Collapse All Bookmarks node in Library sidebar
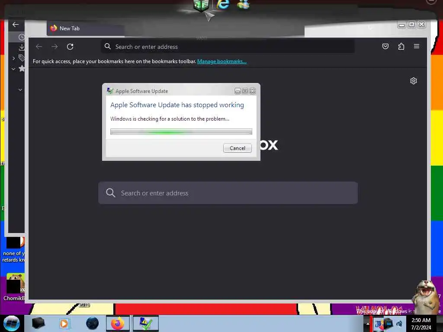 (x=13, y=69)
